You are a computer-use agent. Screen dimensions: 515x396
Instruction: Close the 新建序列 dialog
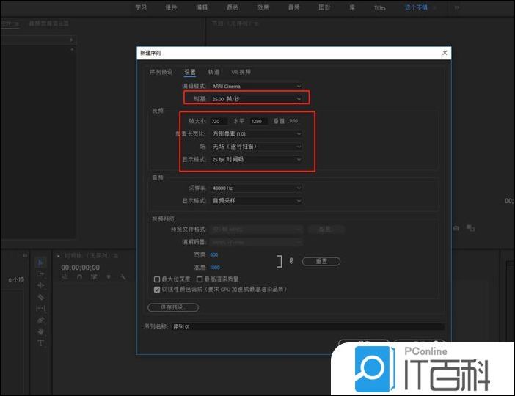click(445, 53)
